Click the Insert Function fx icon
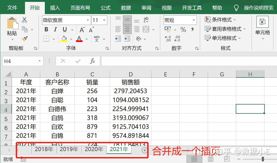 pyautogui.click(x=92, y=61)
